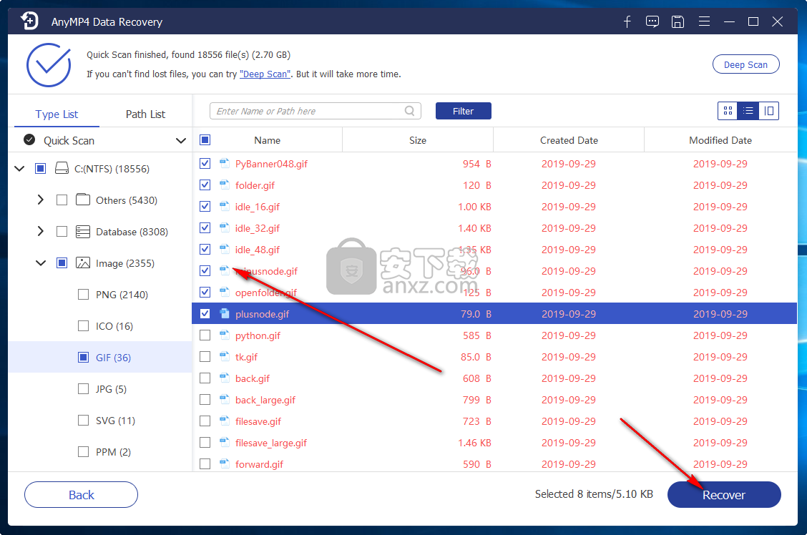Check the PNG (2140) checkbox
The width and height of the screenshot is (807, 535).
click(83, 294)
